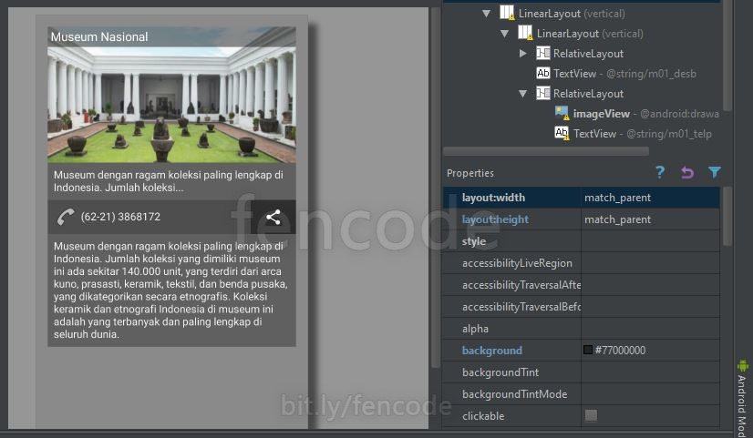
Task: Select accessibilityLiveRegion property
Action: [x=517, y=263]
